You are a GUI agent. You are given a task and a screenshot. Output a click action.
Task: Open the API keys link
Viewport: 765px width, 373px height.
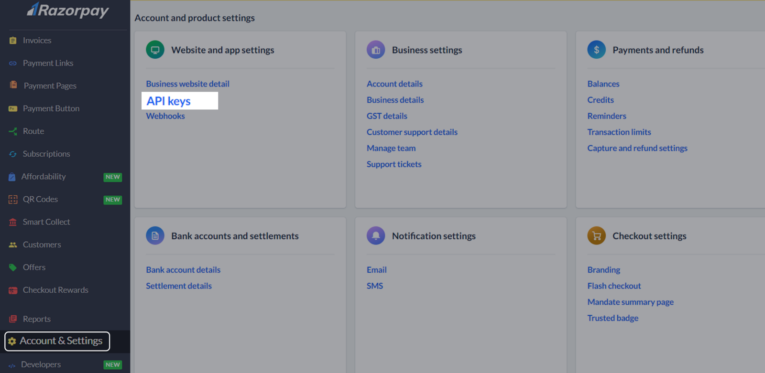(169, 101)
